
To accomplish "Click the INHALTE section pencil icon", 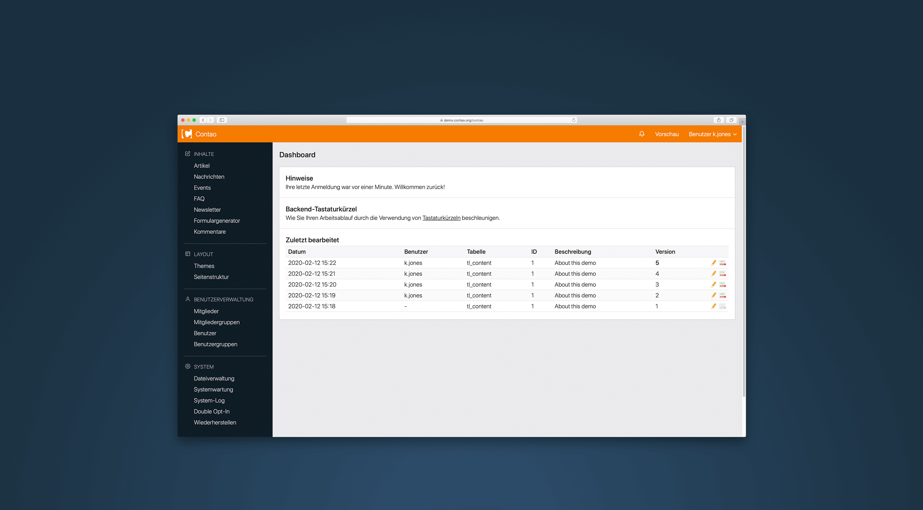I will point(187,154).
